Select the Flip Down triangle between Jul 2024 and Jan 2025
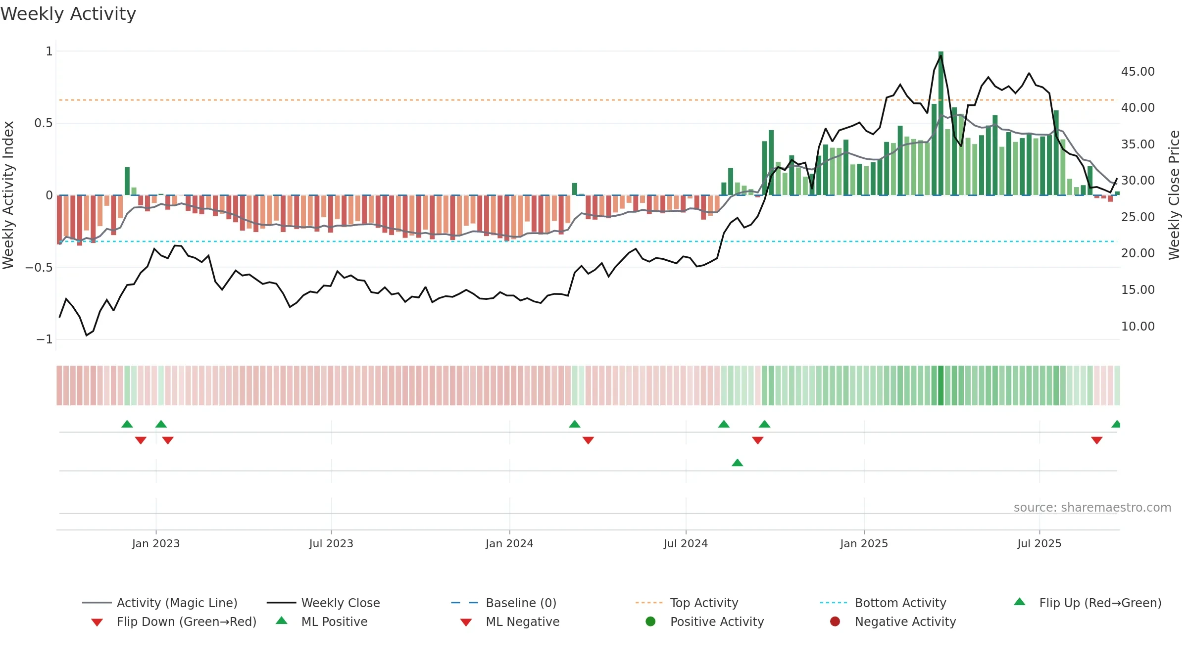 tap(758, 440)
